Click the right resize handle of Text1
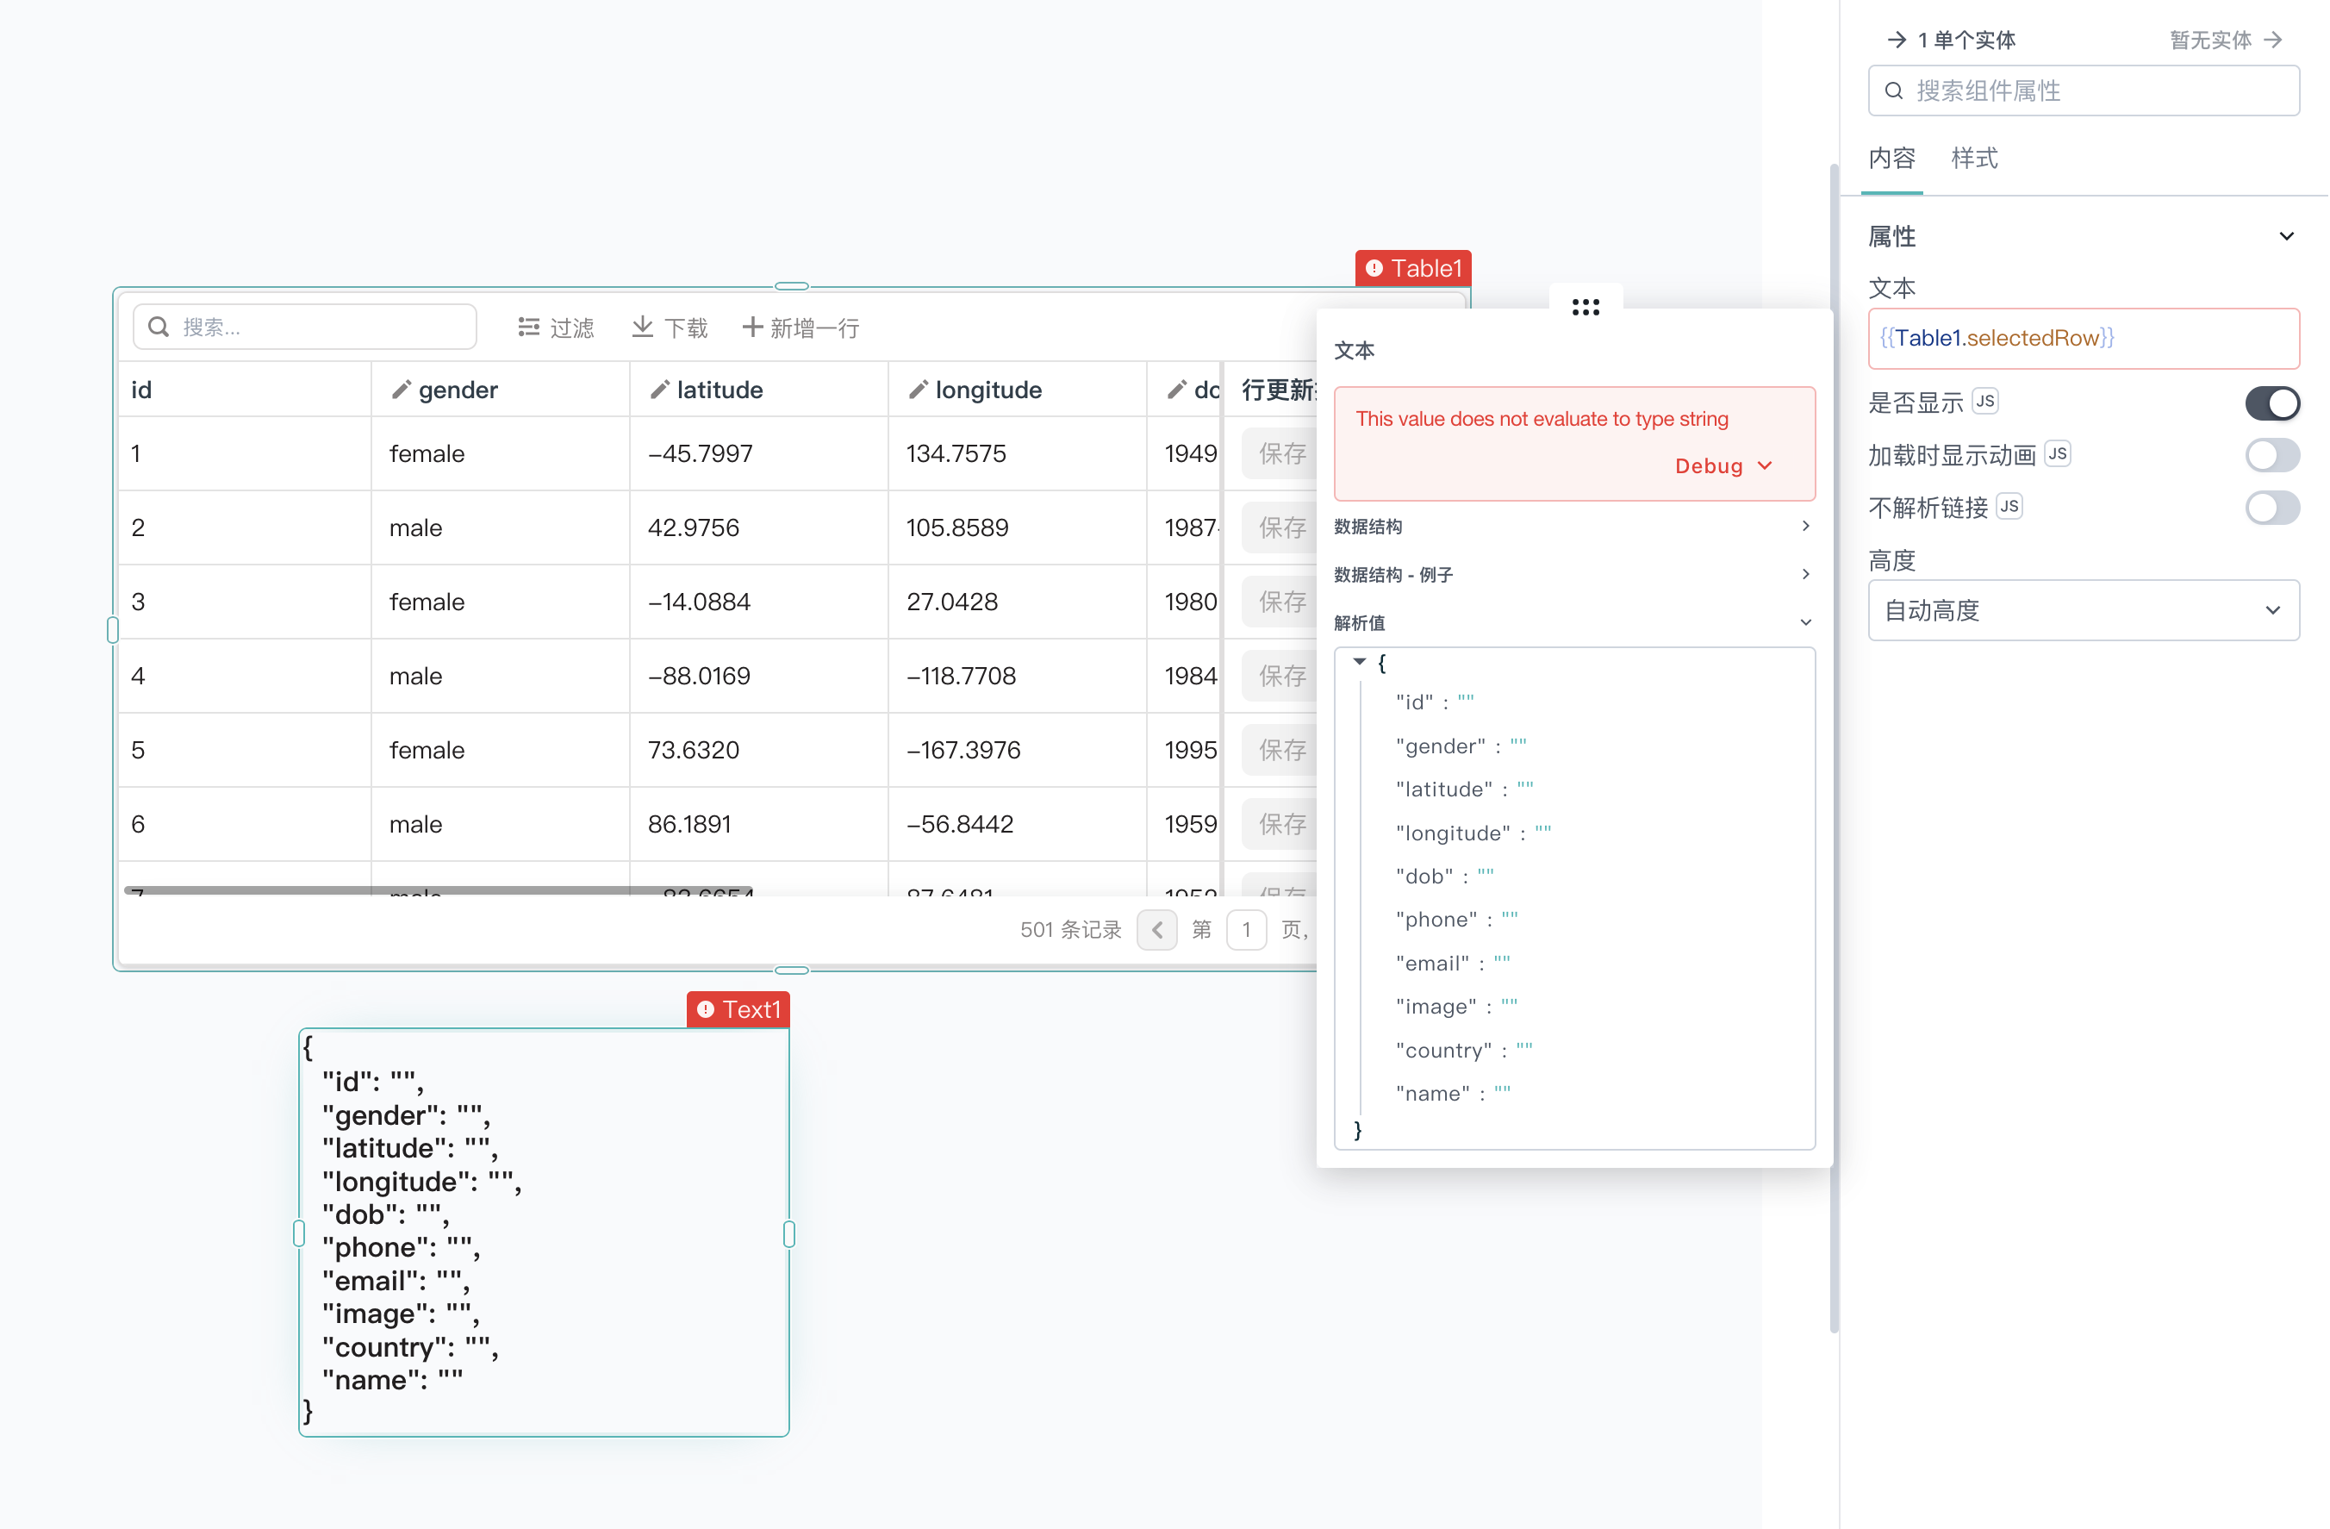Screen dimensions: 2330x1529 789,1233
